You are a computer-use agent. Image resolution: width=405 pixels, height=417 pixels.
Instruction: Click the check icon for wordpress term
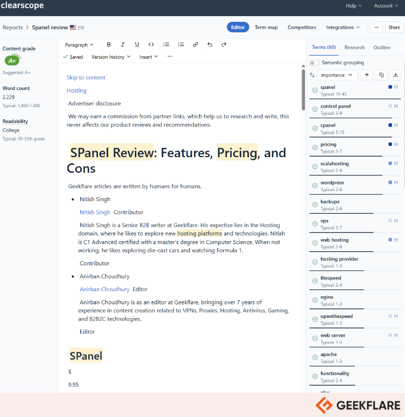pos(315,186)
